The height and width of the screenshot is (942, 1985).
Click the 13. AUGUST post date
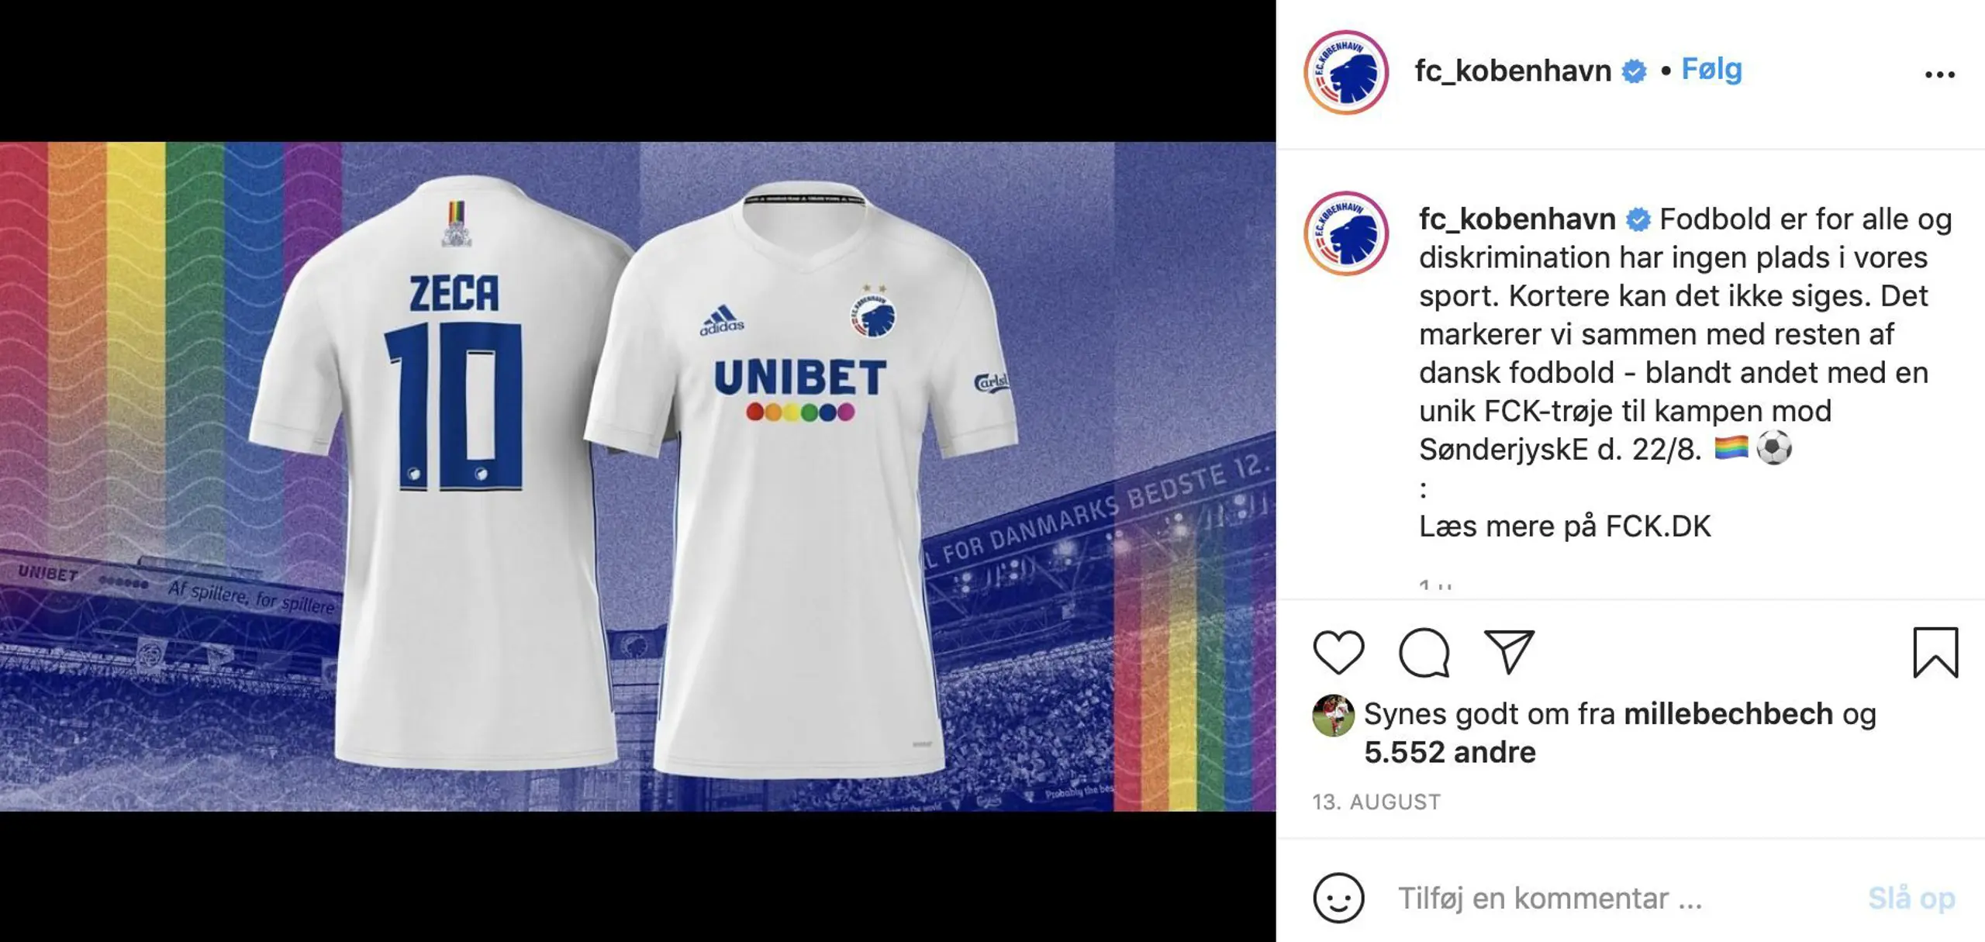click(1376, 802)
